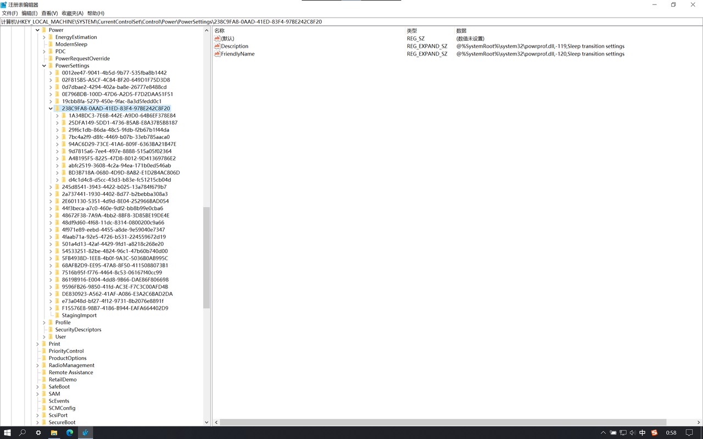Expand the User key
703x439 pixels.
(x=44, y=337)
